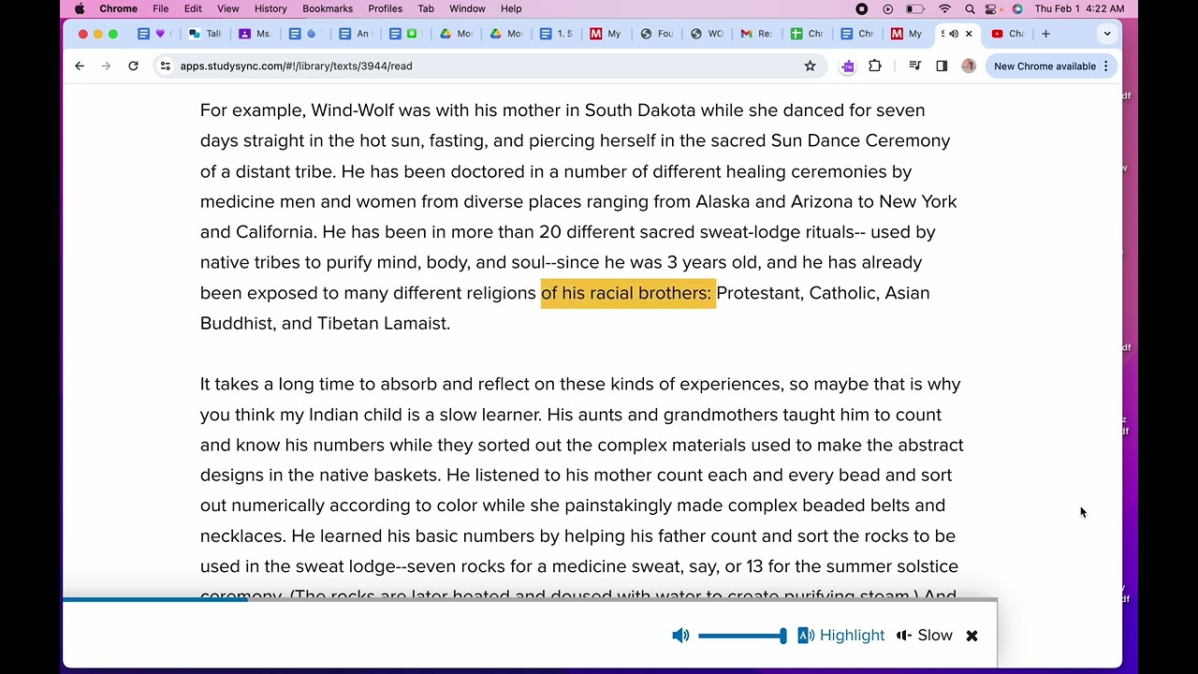
Task: Open the Wi-Fi status menu
Action: point(945,8)
